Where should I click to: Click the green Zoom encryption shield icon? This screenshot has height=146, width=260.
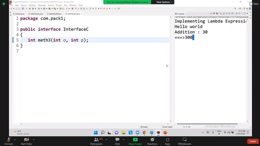(4, 4)
